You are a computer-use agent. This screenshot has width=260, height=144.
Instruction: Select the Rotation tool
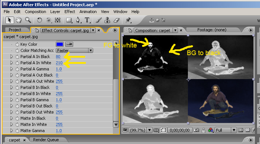click(39, 20)
